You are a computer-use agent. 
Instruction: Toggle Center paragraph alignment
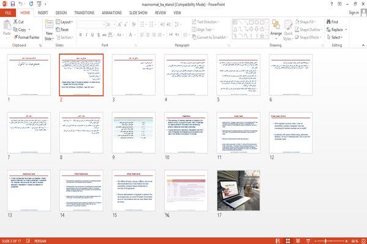tap(148, 35)
